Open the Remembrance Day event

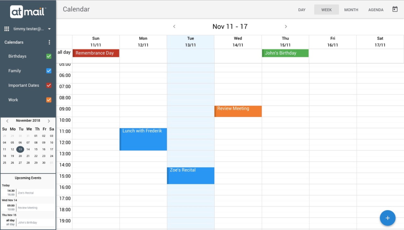pos(96,53)
